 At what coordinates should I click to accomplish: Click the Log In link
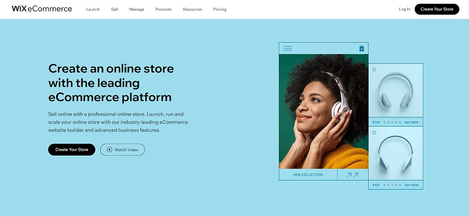[405, 9]
